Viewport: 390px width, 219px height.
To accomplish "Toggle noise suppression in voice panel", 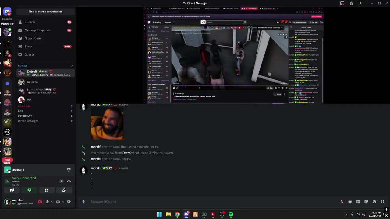I will coord(62,181).
